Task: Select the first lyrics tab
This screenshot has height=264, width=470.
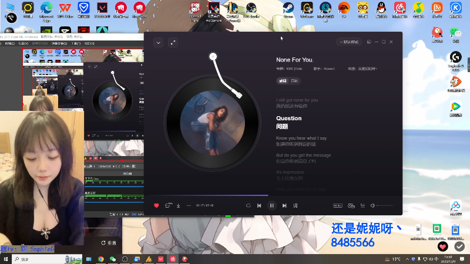Action: [283, 81]
